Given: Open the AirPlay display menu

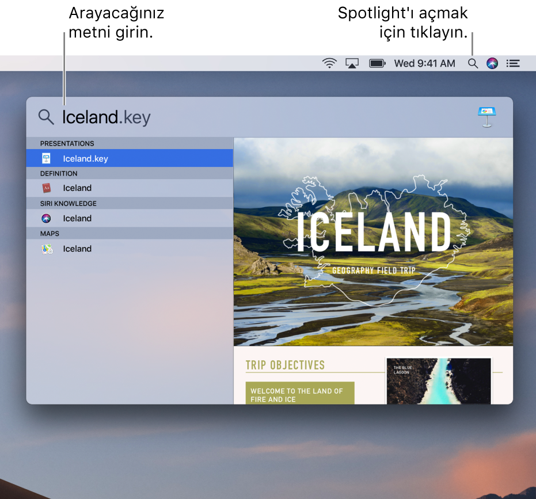Looking at the screenshot, I should click(352, 63).
